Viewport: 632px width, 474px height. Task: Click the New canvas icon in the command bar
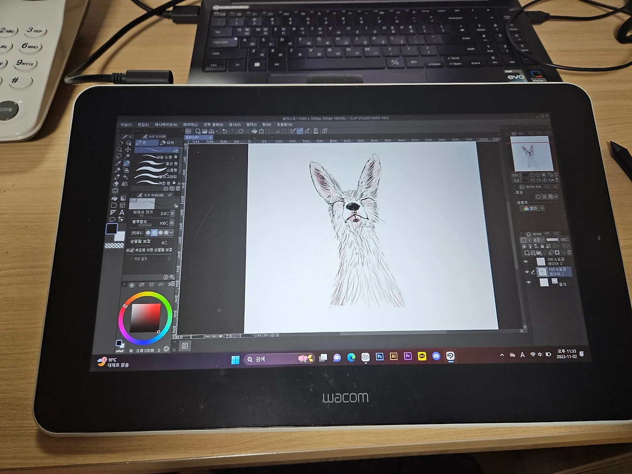[197, 131]
